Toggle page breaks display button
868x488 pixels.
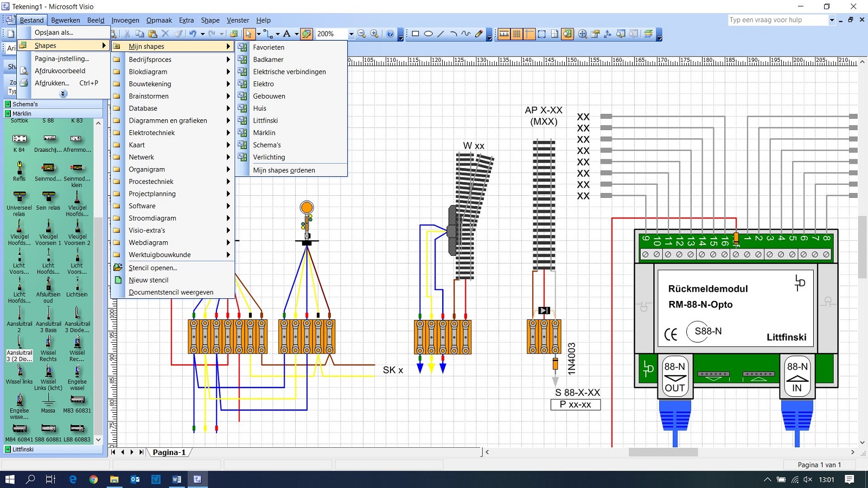554,34
